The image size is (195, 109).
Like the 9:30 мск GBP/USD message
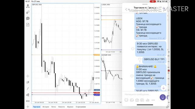pos(133,49)
